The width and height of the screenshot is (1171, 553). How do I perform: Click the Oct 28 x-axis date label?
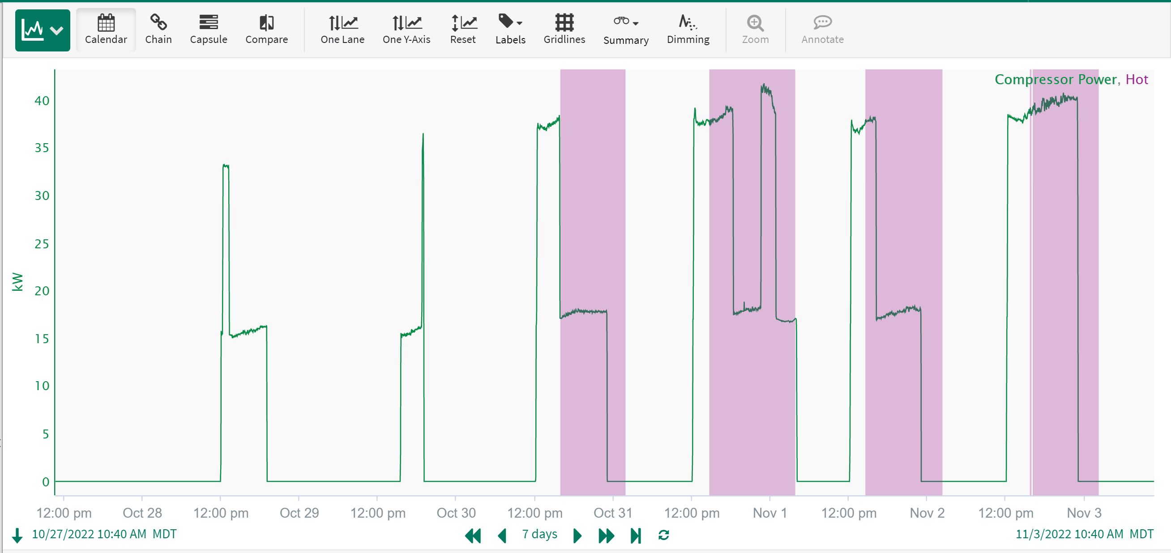point(142,513)
